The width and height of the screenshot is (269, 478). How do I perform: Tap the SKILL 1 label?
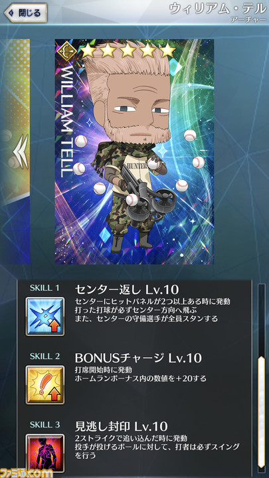pyautogui.click(x=45, y=287)
